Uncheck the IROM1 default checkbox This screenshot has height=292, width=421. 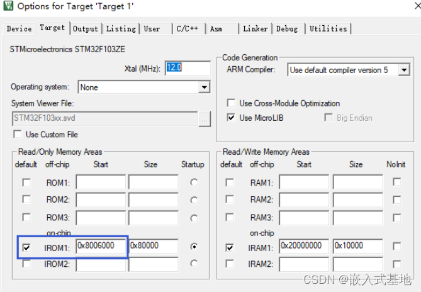[26, 247]
